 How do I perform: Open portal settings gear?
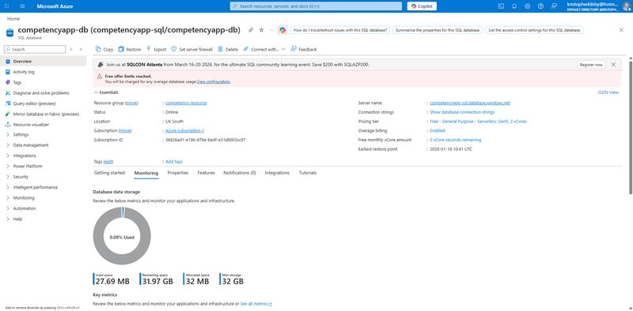click(x=527, y=6)
